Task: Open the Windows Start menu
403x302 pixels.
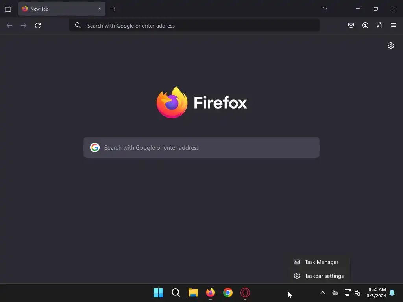Action: point(158,293)
